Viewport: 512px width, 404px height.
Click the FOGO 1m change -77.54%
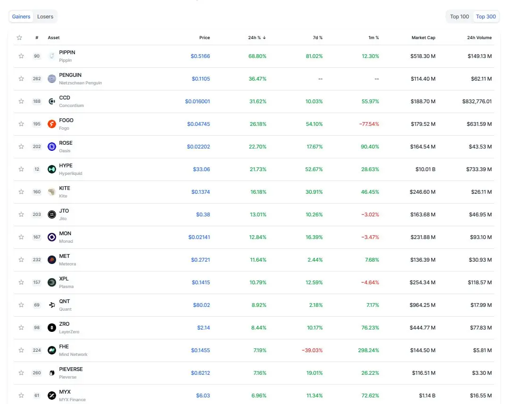(369, 124)
